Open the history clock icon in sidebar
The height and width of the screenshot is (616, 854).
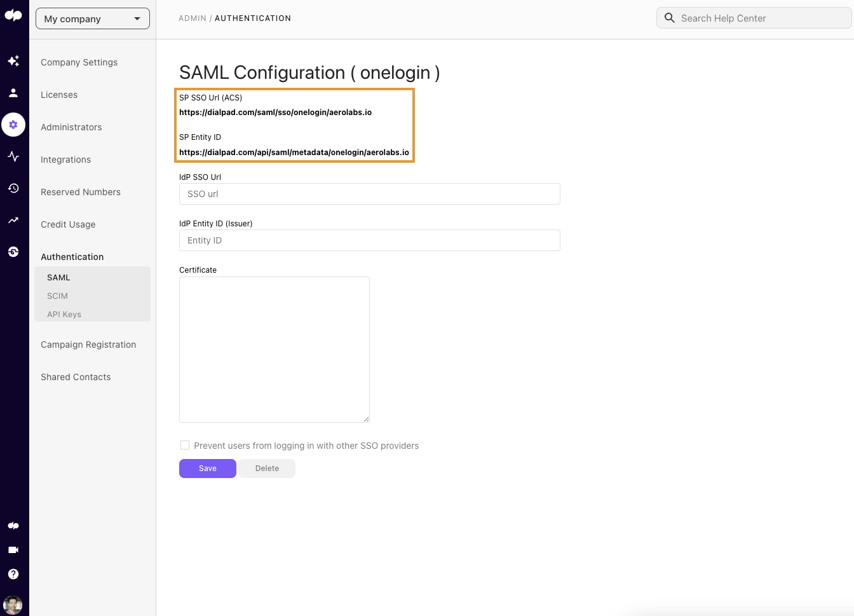click(13, 188)
